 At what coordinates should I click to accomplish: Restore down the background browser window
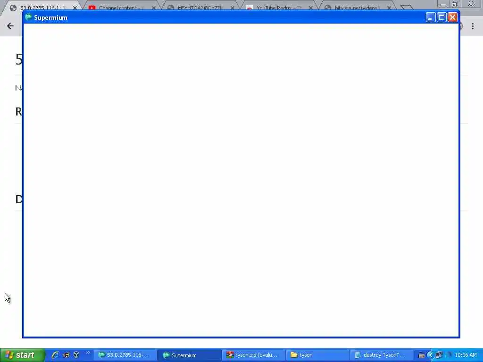455,4
